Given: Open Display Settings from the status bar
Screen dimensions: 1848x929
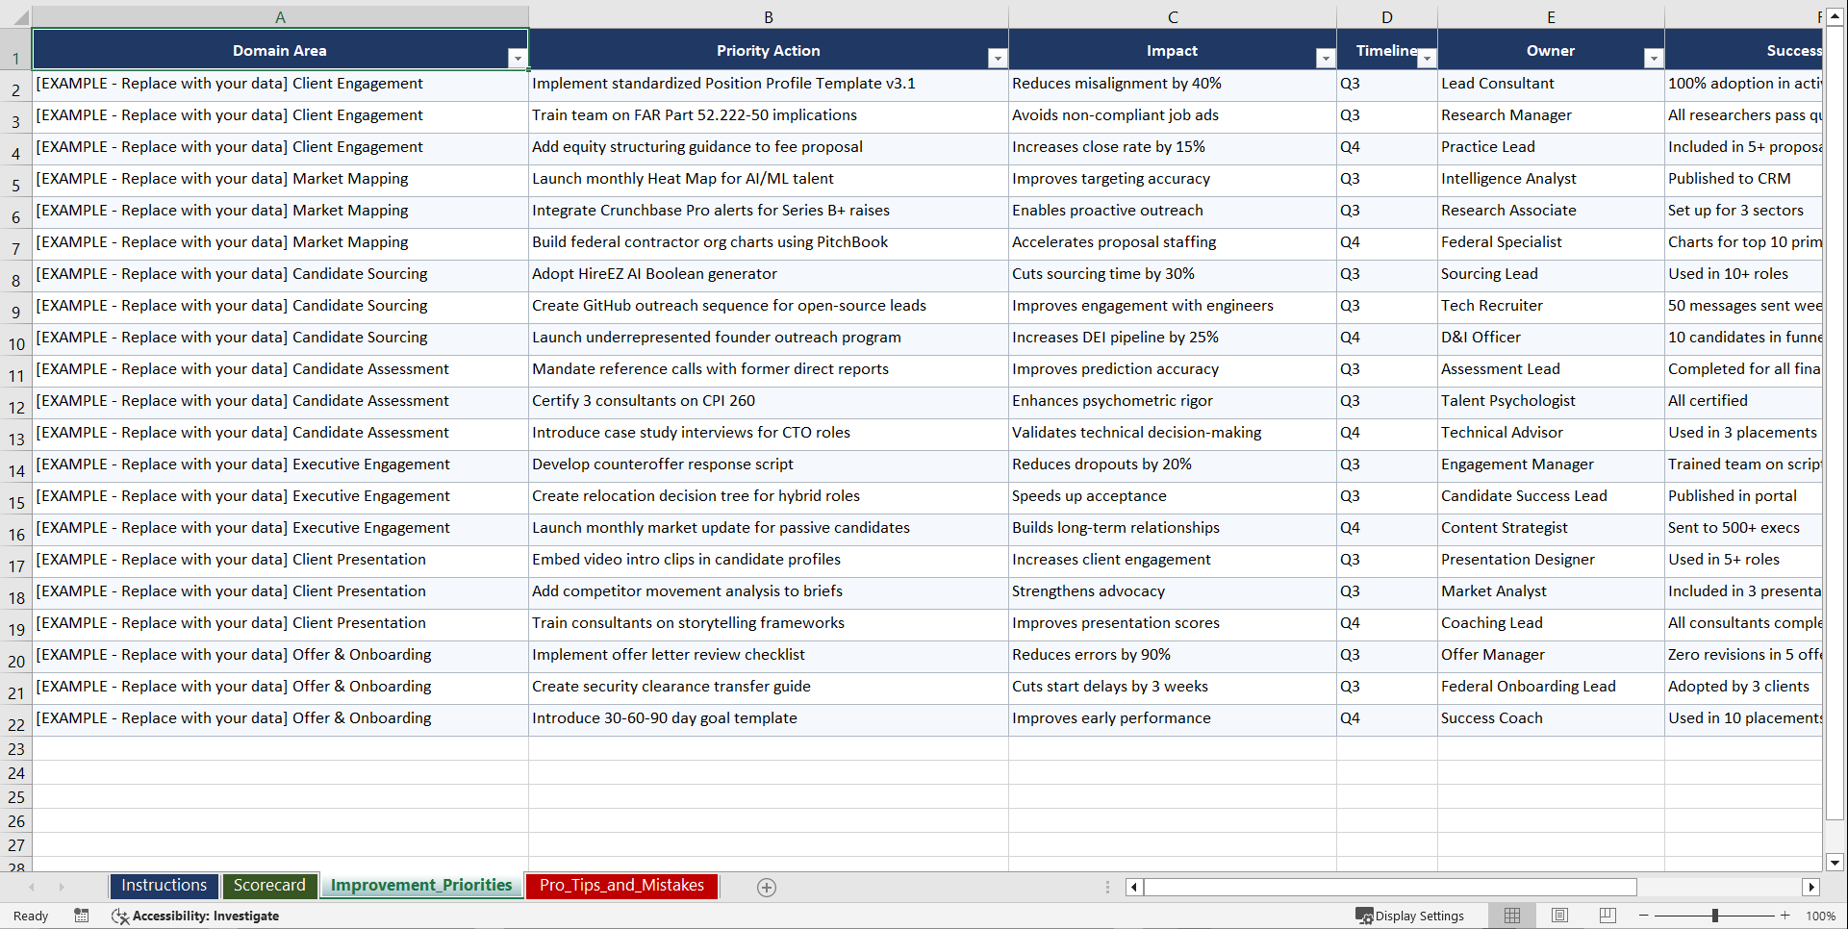Looking at the screenshot, I should click(1410, 916).
